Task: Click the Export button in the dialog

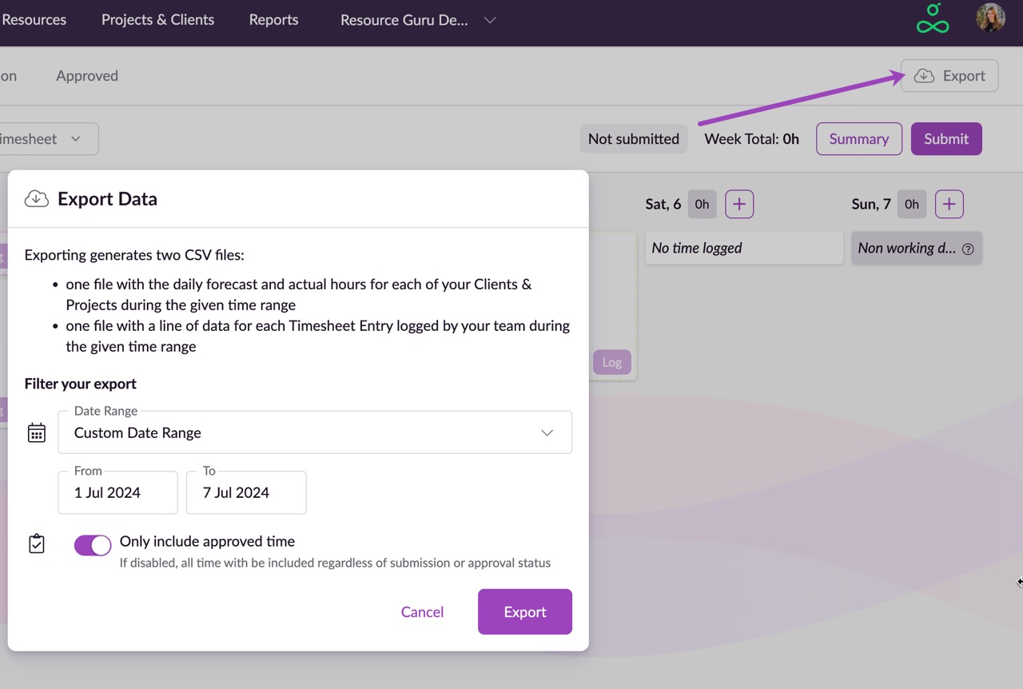Action: 525,611
